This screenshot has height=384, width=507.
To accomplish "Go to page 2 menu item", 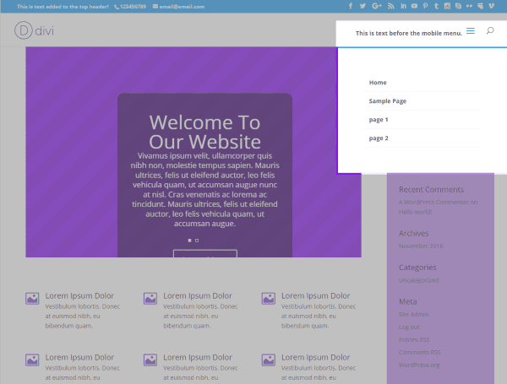I will pyautogui.click(x=379, y=138).
